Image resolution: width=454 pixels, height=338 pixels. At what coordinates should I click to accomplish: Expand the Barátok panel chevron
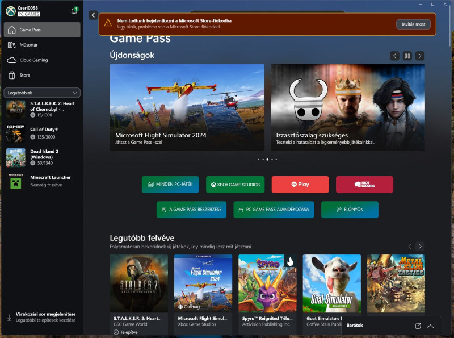(431, 326)
